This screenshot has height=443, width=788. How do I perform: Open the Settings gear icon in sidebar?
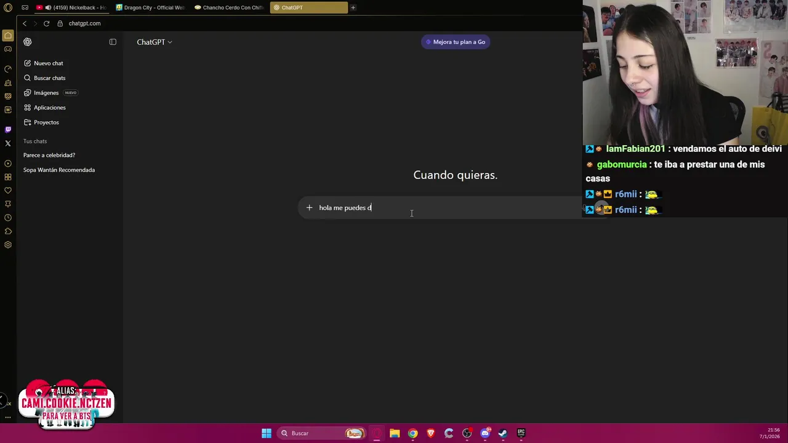coord(8,245)
